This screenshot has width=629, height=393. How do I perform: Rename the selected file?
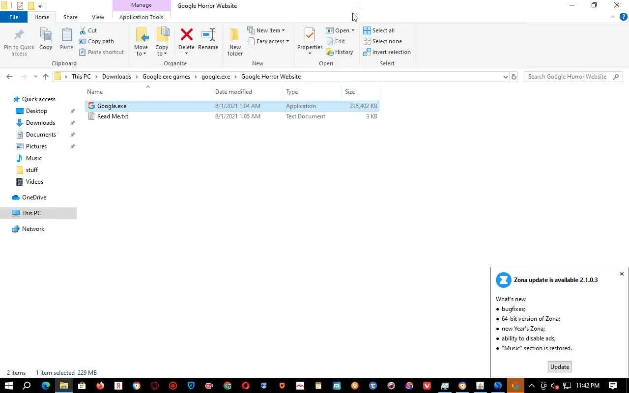pos(208,39)
